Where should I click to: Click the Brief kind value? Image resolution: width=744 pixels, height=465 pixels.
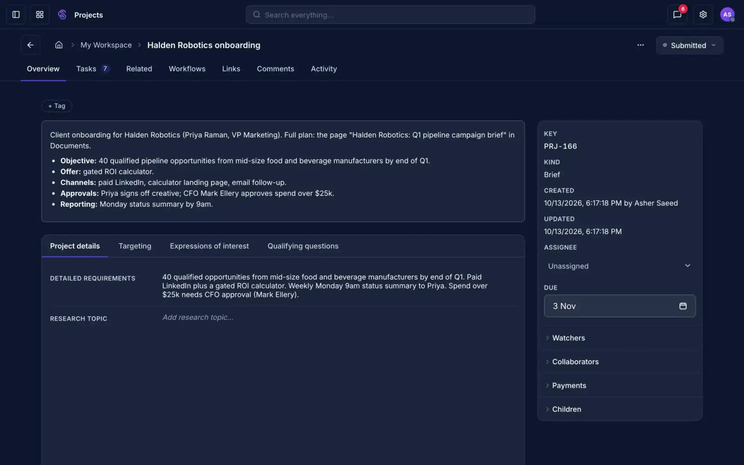coord(552,175)
